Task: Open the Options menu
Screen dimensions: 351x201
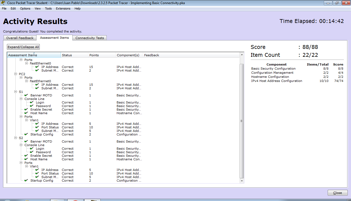Action: (25, 8)
